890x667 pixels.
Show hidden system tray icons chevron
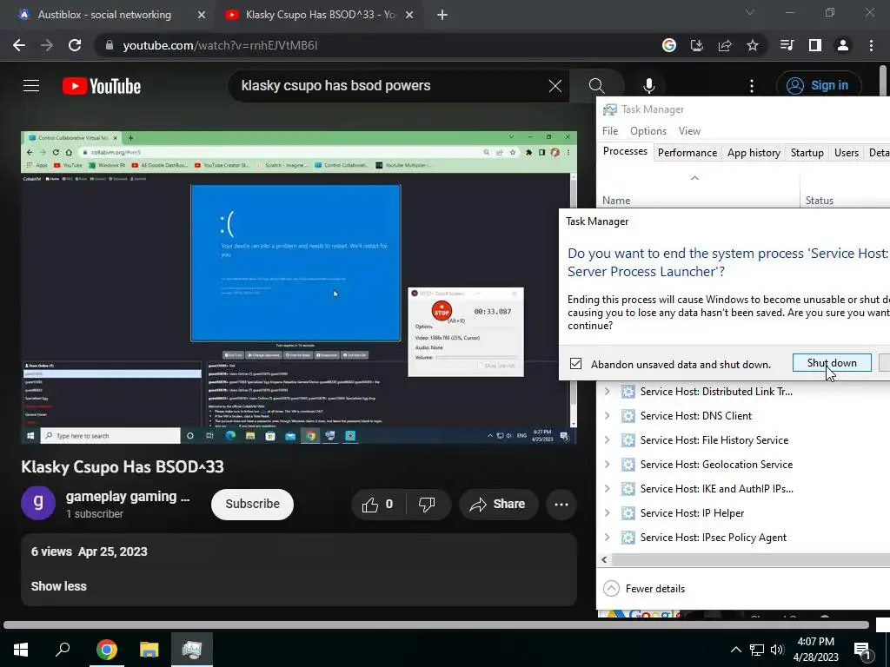tap(735, 650)
